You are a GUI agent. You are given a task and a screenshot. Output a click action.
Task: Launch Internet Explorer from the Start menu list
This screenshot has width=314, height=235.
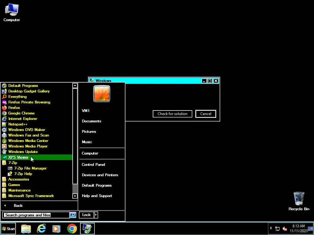coord(37,119)
